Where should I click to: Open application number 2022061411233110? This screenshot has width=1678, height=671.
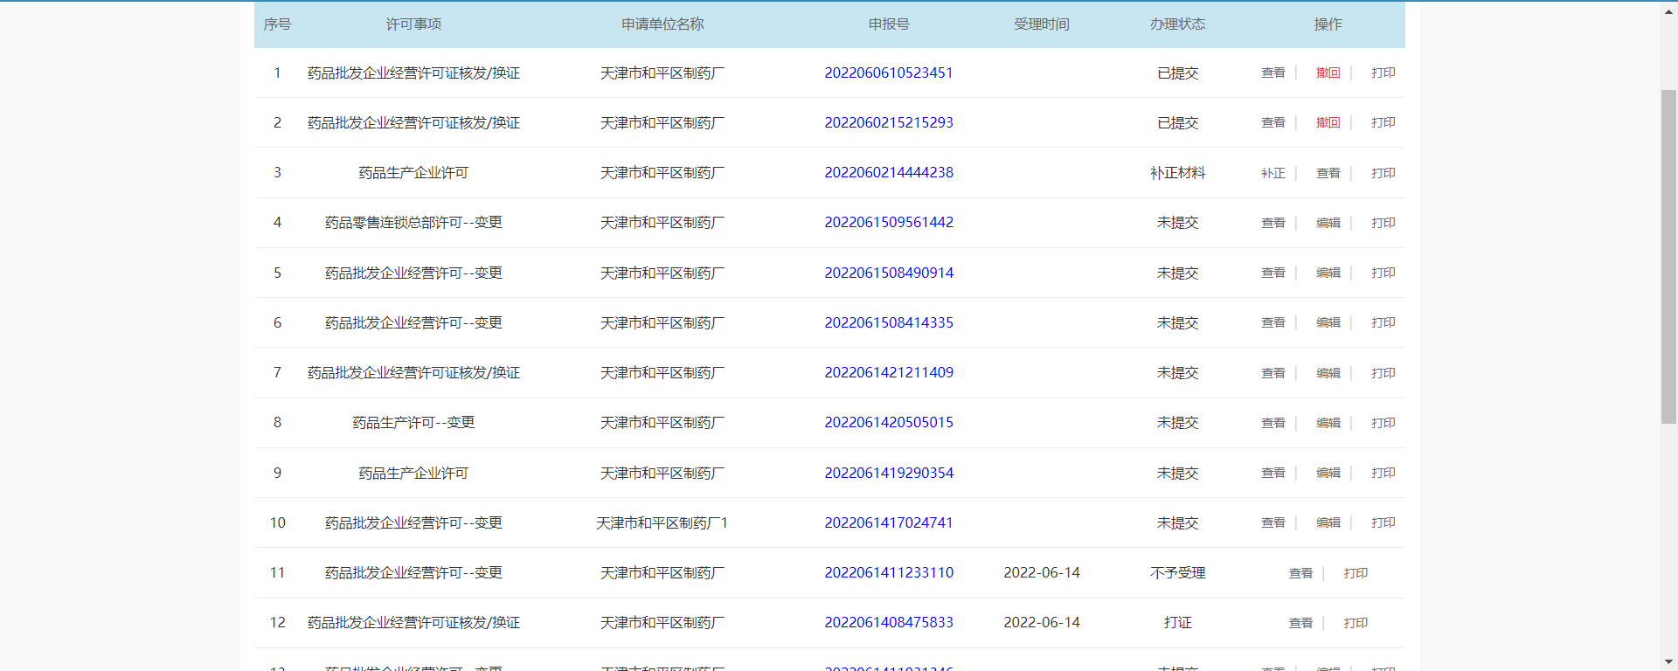(888, 573)
